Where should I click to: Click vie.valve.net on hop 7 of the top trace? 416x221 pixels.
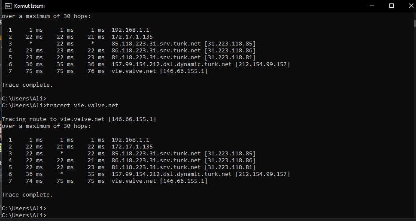tap(134, 71)
